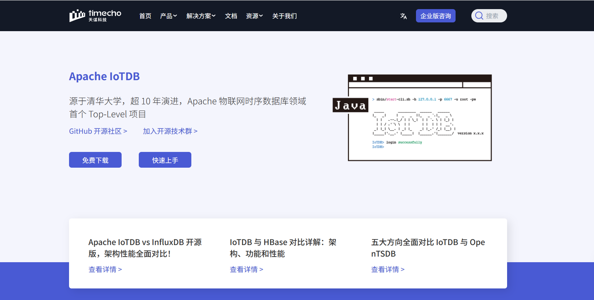Open the IoTDB vs InfluxDB article title
Viewport: 594px width, 300px height.
(145, 248)
